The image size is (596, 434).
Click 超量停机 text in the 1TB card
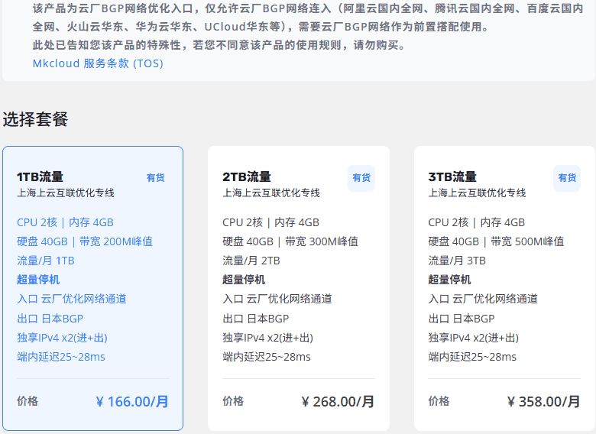38,280
